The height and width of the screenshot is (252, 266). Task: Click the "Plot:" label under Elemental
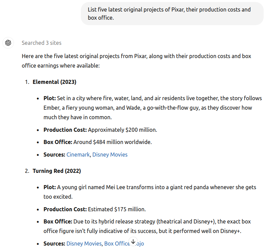point(50,98)
